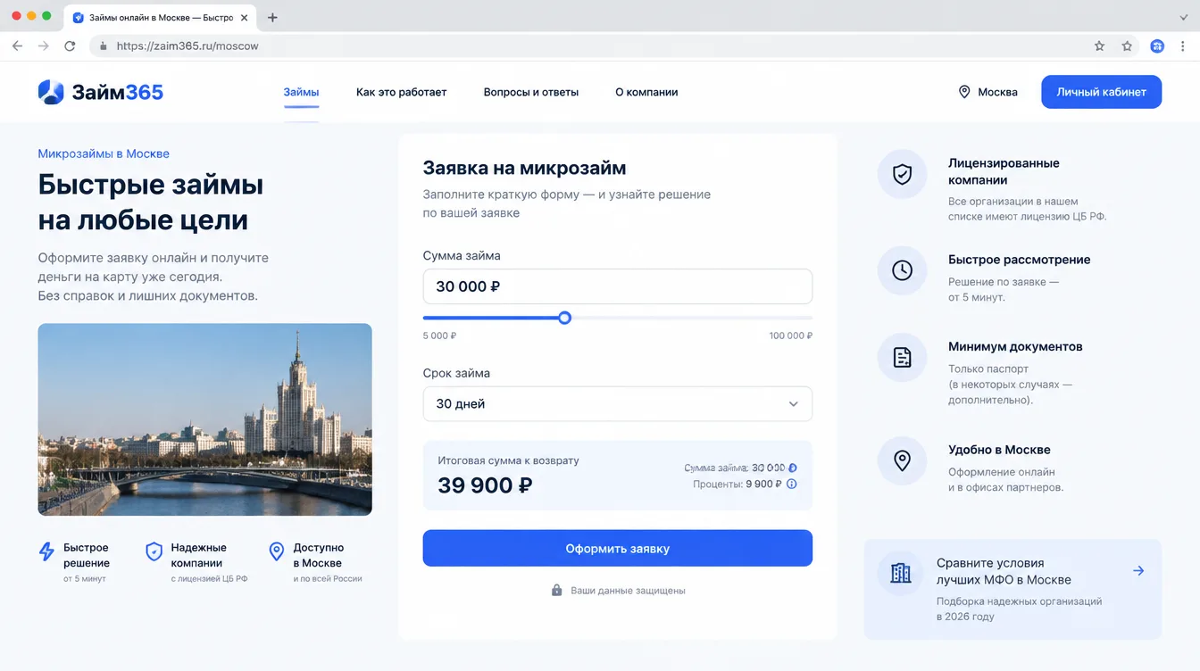Click the info icon next to Проценты
Viewport: 1200px width, 671px height.
click(791, 485)
